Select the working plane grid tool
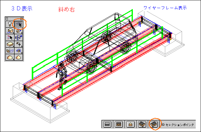 19,37
